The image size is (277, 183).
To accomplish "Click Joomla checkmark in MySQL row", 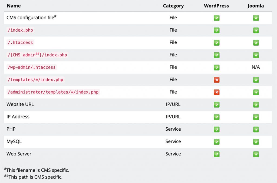I will point(256,142).
